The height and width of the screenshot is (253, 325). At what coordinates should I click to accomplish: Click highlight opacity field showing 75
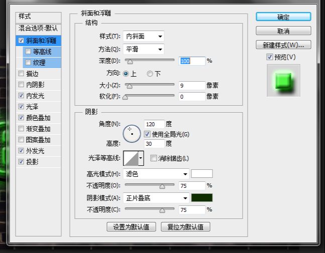(192, 185)
